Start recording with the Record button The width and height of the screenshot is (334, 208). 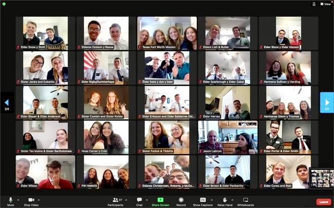click(181, 202)
